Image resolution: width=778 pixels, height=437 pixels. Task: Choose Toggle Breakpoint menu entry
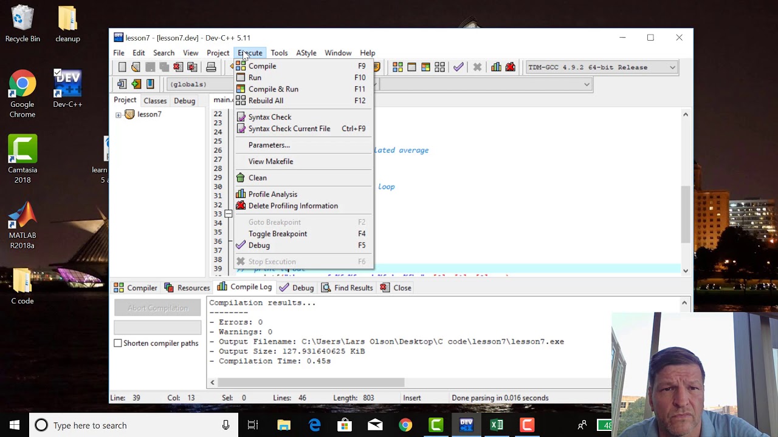coord(304,234)
